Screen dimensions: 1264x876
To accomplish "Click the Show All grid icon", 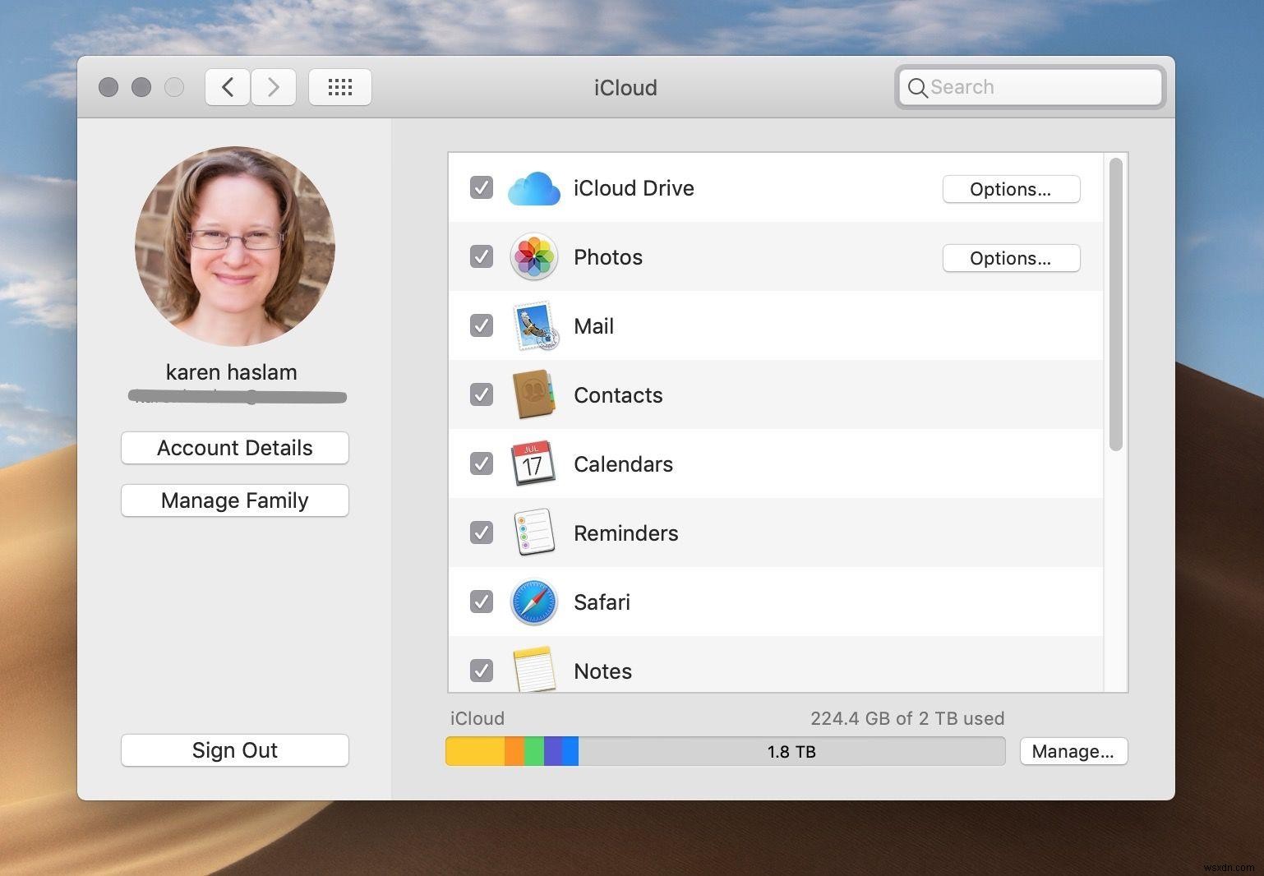I will [x=339, y=87].
